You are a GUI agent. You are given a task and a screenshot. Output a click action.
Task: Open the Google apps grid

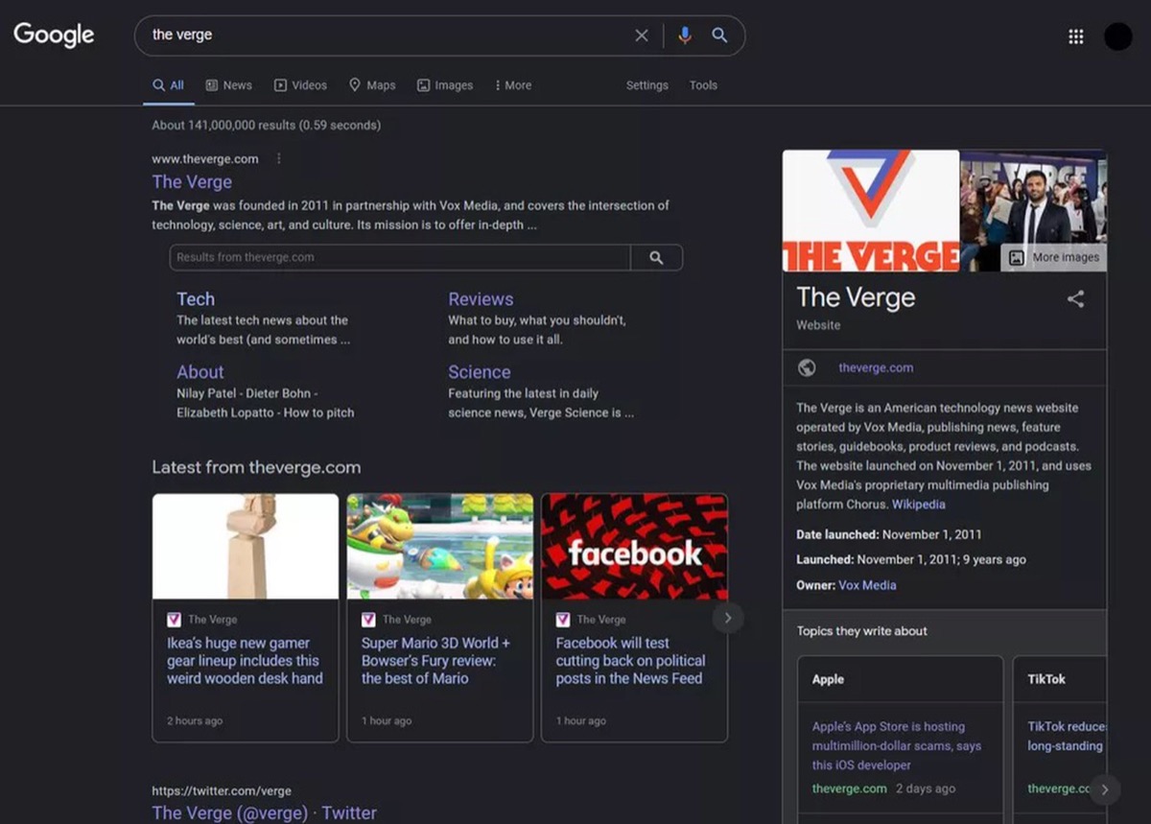(1075, 35)
